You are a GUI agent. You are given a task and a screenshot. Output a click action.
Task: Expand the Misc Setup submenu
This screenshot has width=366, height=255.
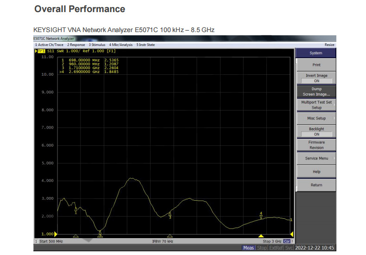coord(316,118)
